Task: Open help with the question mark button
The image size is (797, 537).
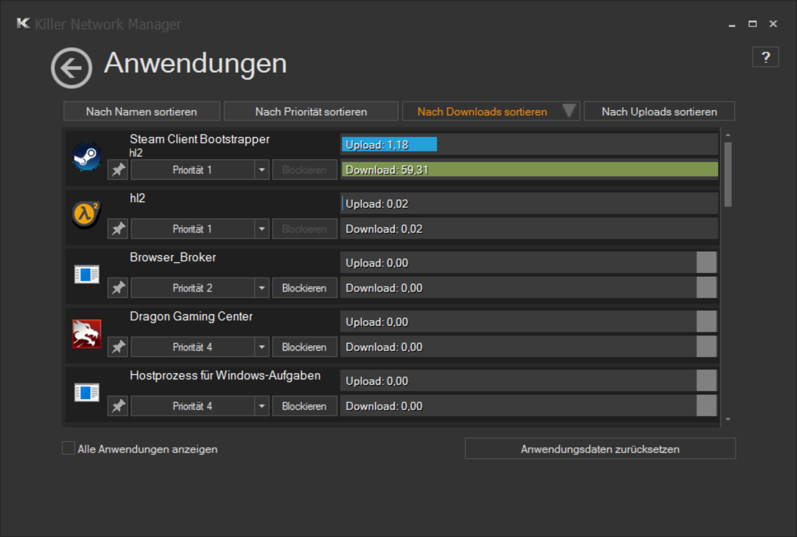Action: click(x=766, y=57)
